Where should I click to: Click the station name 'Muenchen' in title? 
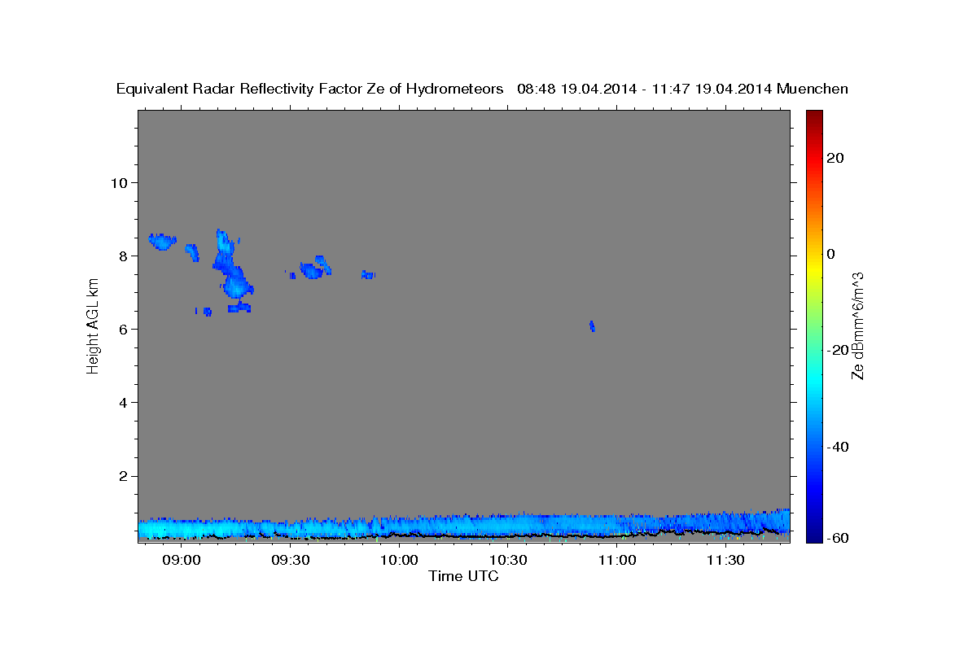(x=813, y=89)
